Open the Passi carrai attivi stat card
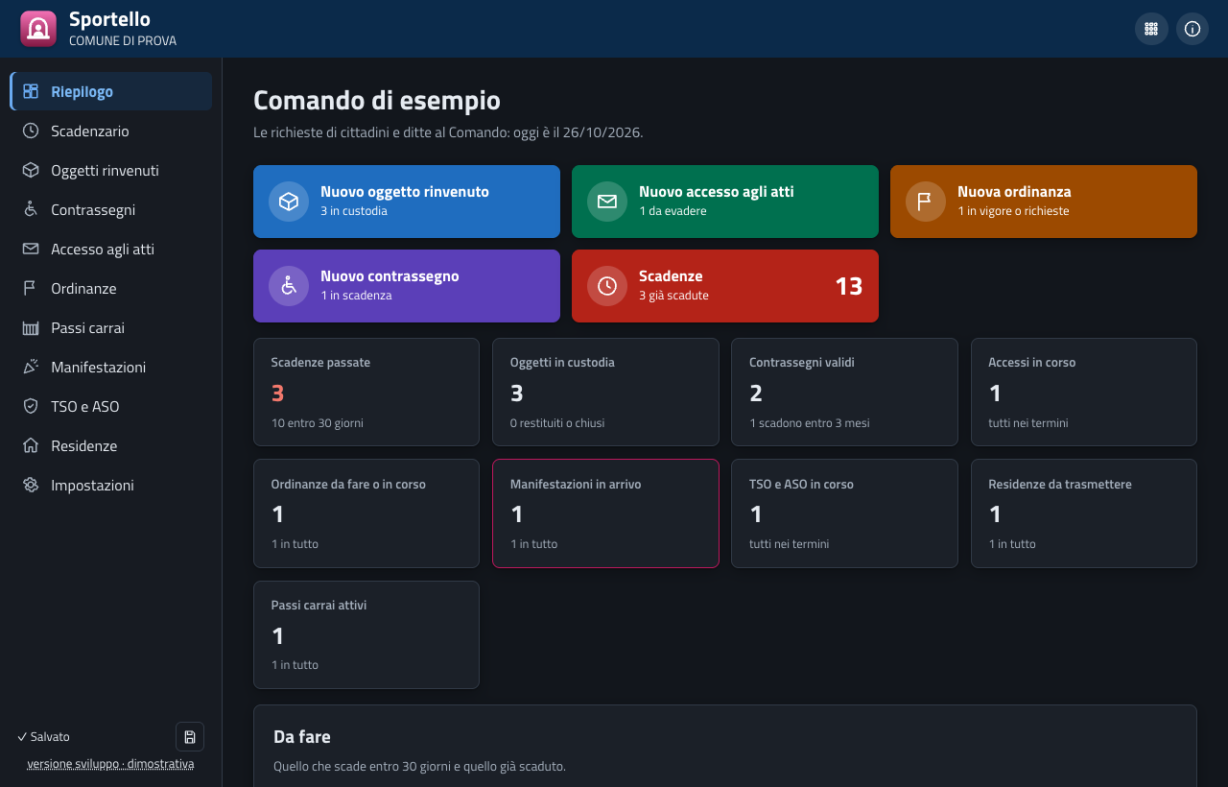1228x787 pixels. tap(366, 634)
